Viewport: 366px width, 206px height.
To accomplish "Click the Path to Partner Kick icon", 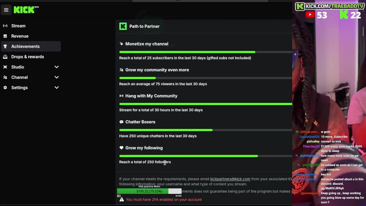I will [x=123, y=26].
